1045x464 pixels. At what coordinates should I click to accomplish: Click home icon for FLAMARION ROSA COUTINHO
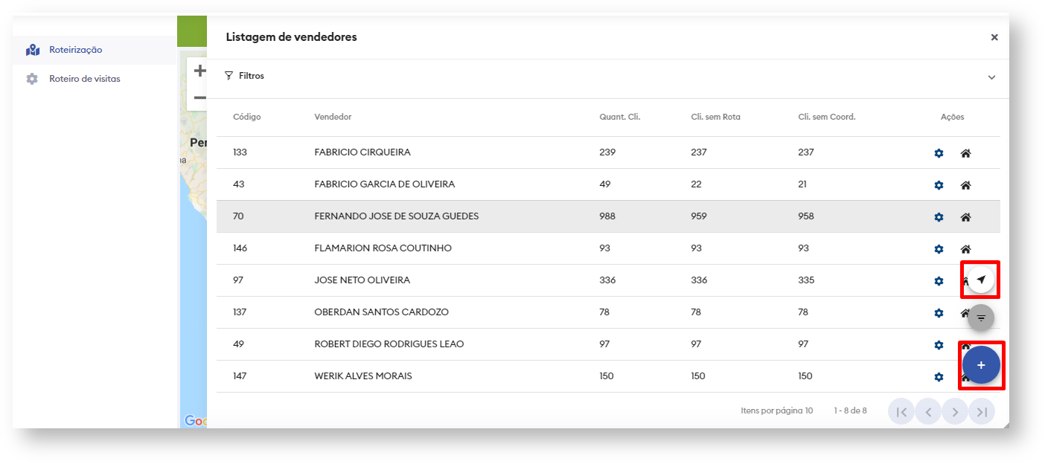pos(965,249)
